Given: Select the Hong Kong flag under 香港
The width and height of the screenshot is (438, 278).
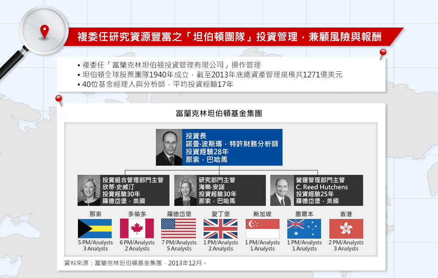Looking at the screenshot, I should click(x=346, y=229).
